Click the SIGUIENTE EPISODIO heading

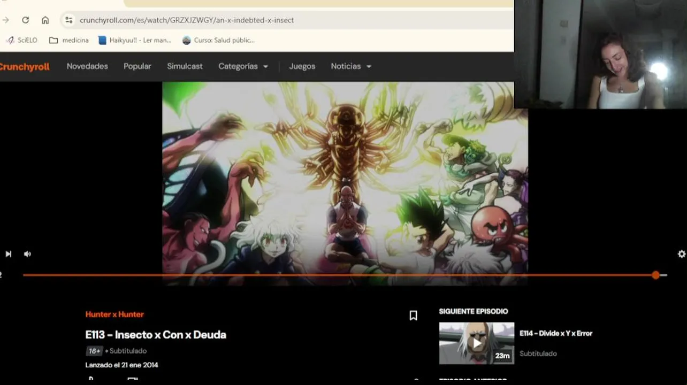[x=474, y=311]
